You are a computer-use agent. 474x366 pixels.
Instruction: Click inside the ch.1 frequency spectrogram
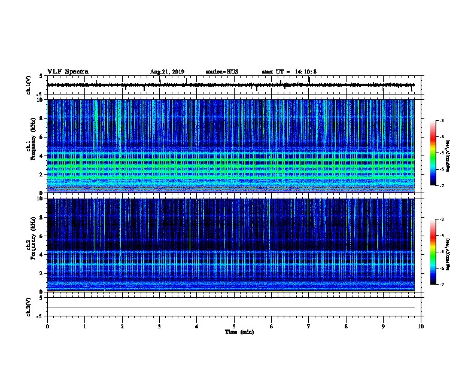[x=231, y=146]
